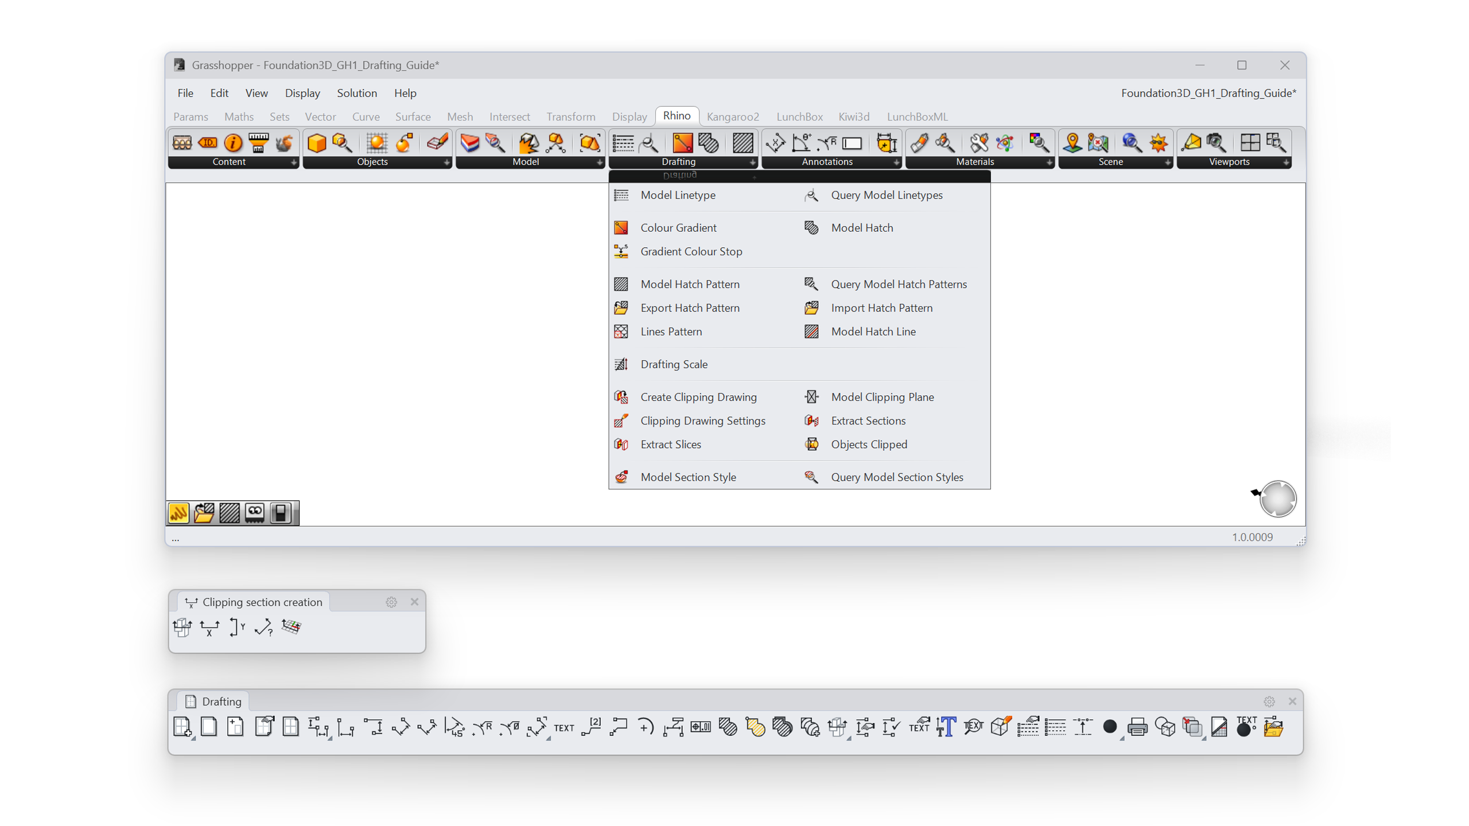1469x826 pixels.
Task: Open the Display menu in menu bar
Action: [x=302, y=93]
